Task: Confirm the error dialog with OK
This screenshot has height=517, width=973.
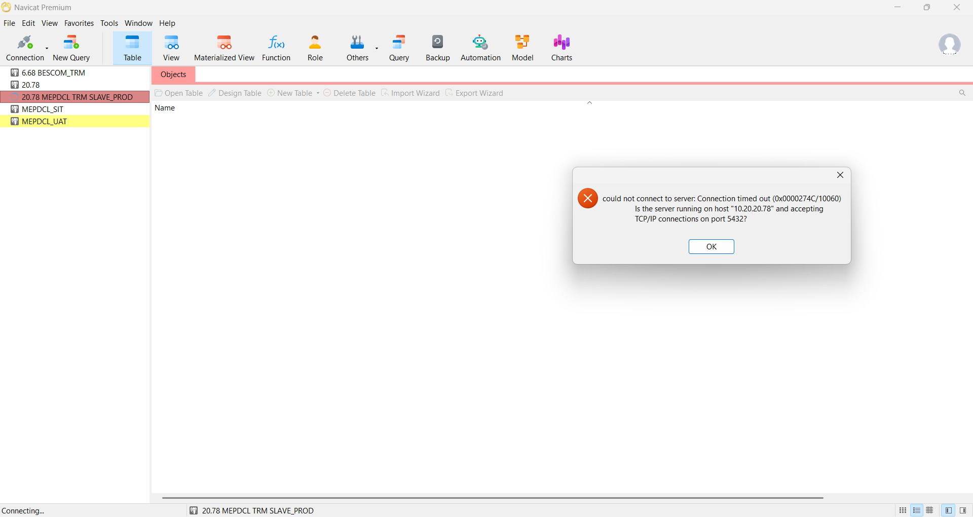Action: point(711,246)
